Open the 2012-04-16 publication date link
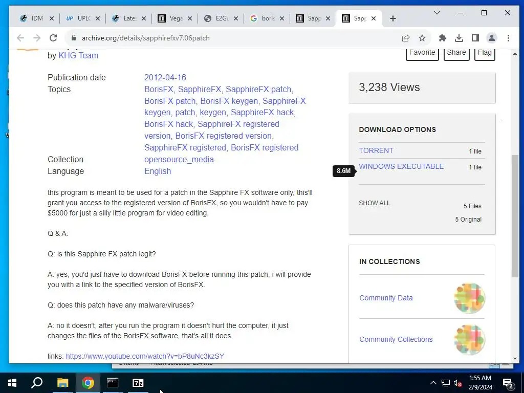524x393 pixels. [165, 78]
